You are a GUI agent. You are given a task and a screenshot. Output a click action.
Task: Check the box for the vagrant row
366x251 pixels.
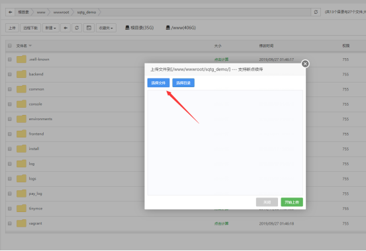pos(10,223)
